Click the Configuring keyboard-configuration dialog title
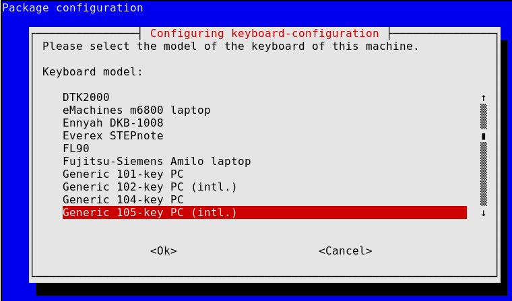 pyautogui.click(x=265, y=33)
